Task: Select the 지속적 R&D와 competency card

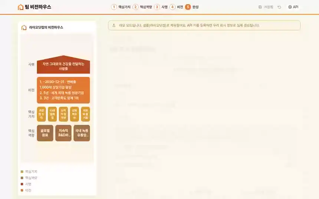Action: [x=63, y=133]
